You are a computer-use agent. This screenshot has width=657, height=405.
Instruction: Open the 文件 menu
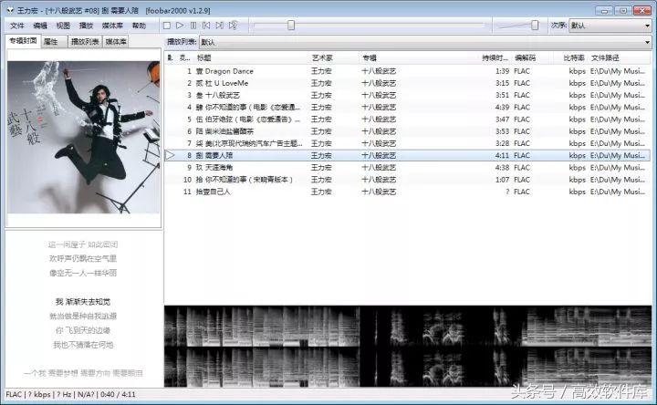pos(17,26)
